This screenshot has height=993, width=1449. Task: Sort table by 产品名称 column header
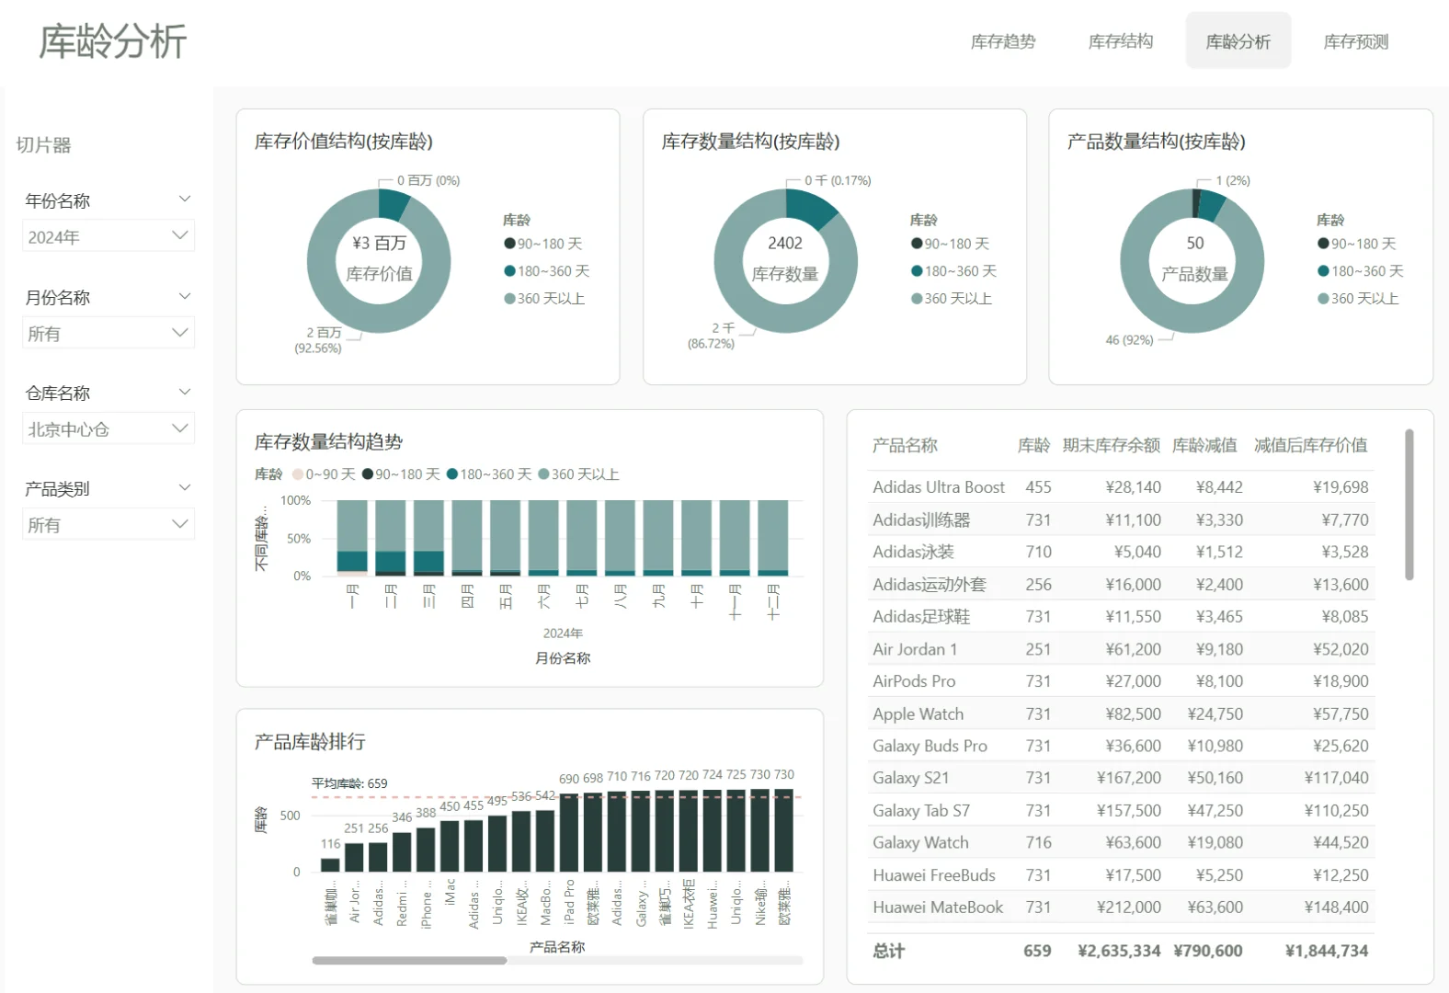point(905,445)
